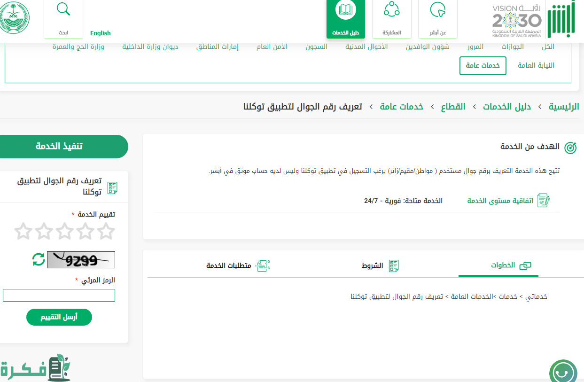Screen dimensions: 584x382
Task: Click the service level agreement icon
Action: [x=543, y=201]
